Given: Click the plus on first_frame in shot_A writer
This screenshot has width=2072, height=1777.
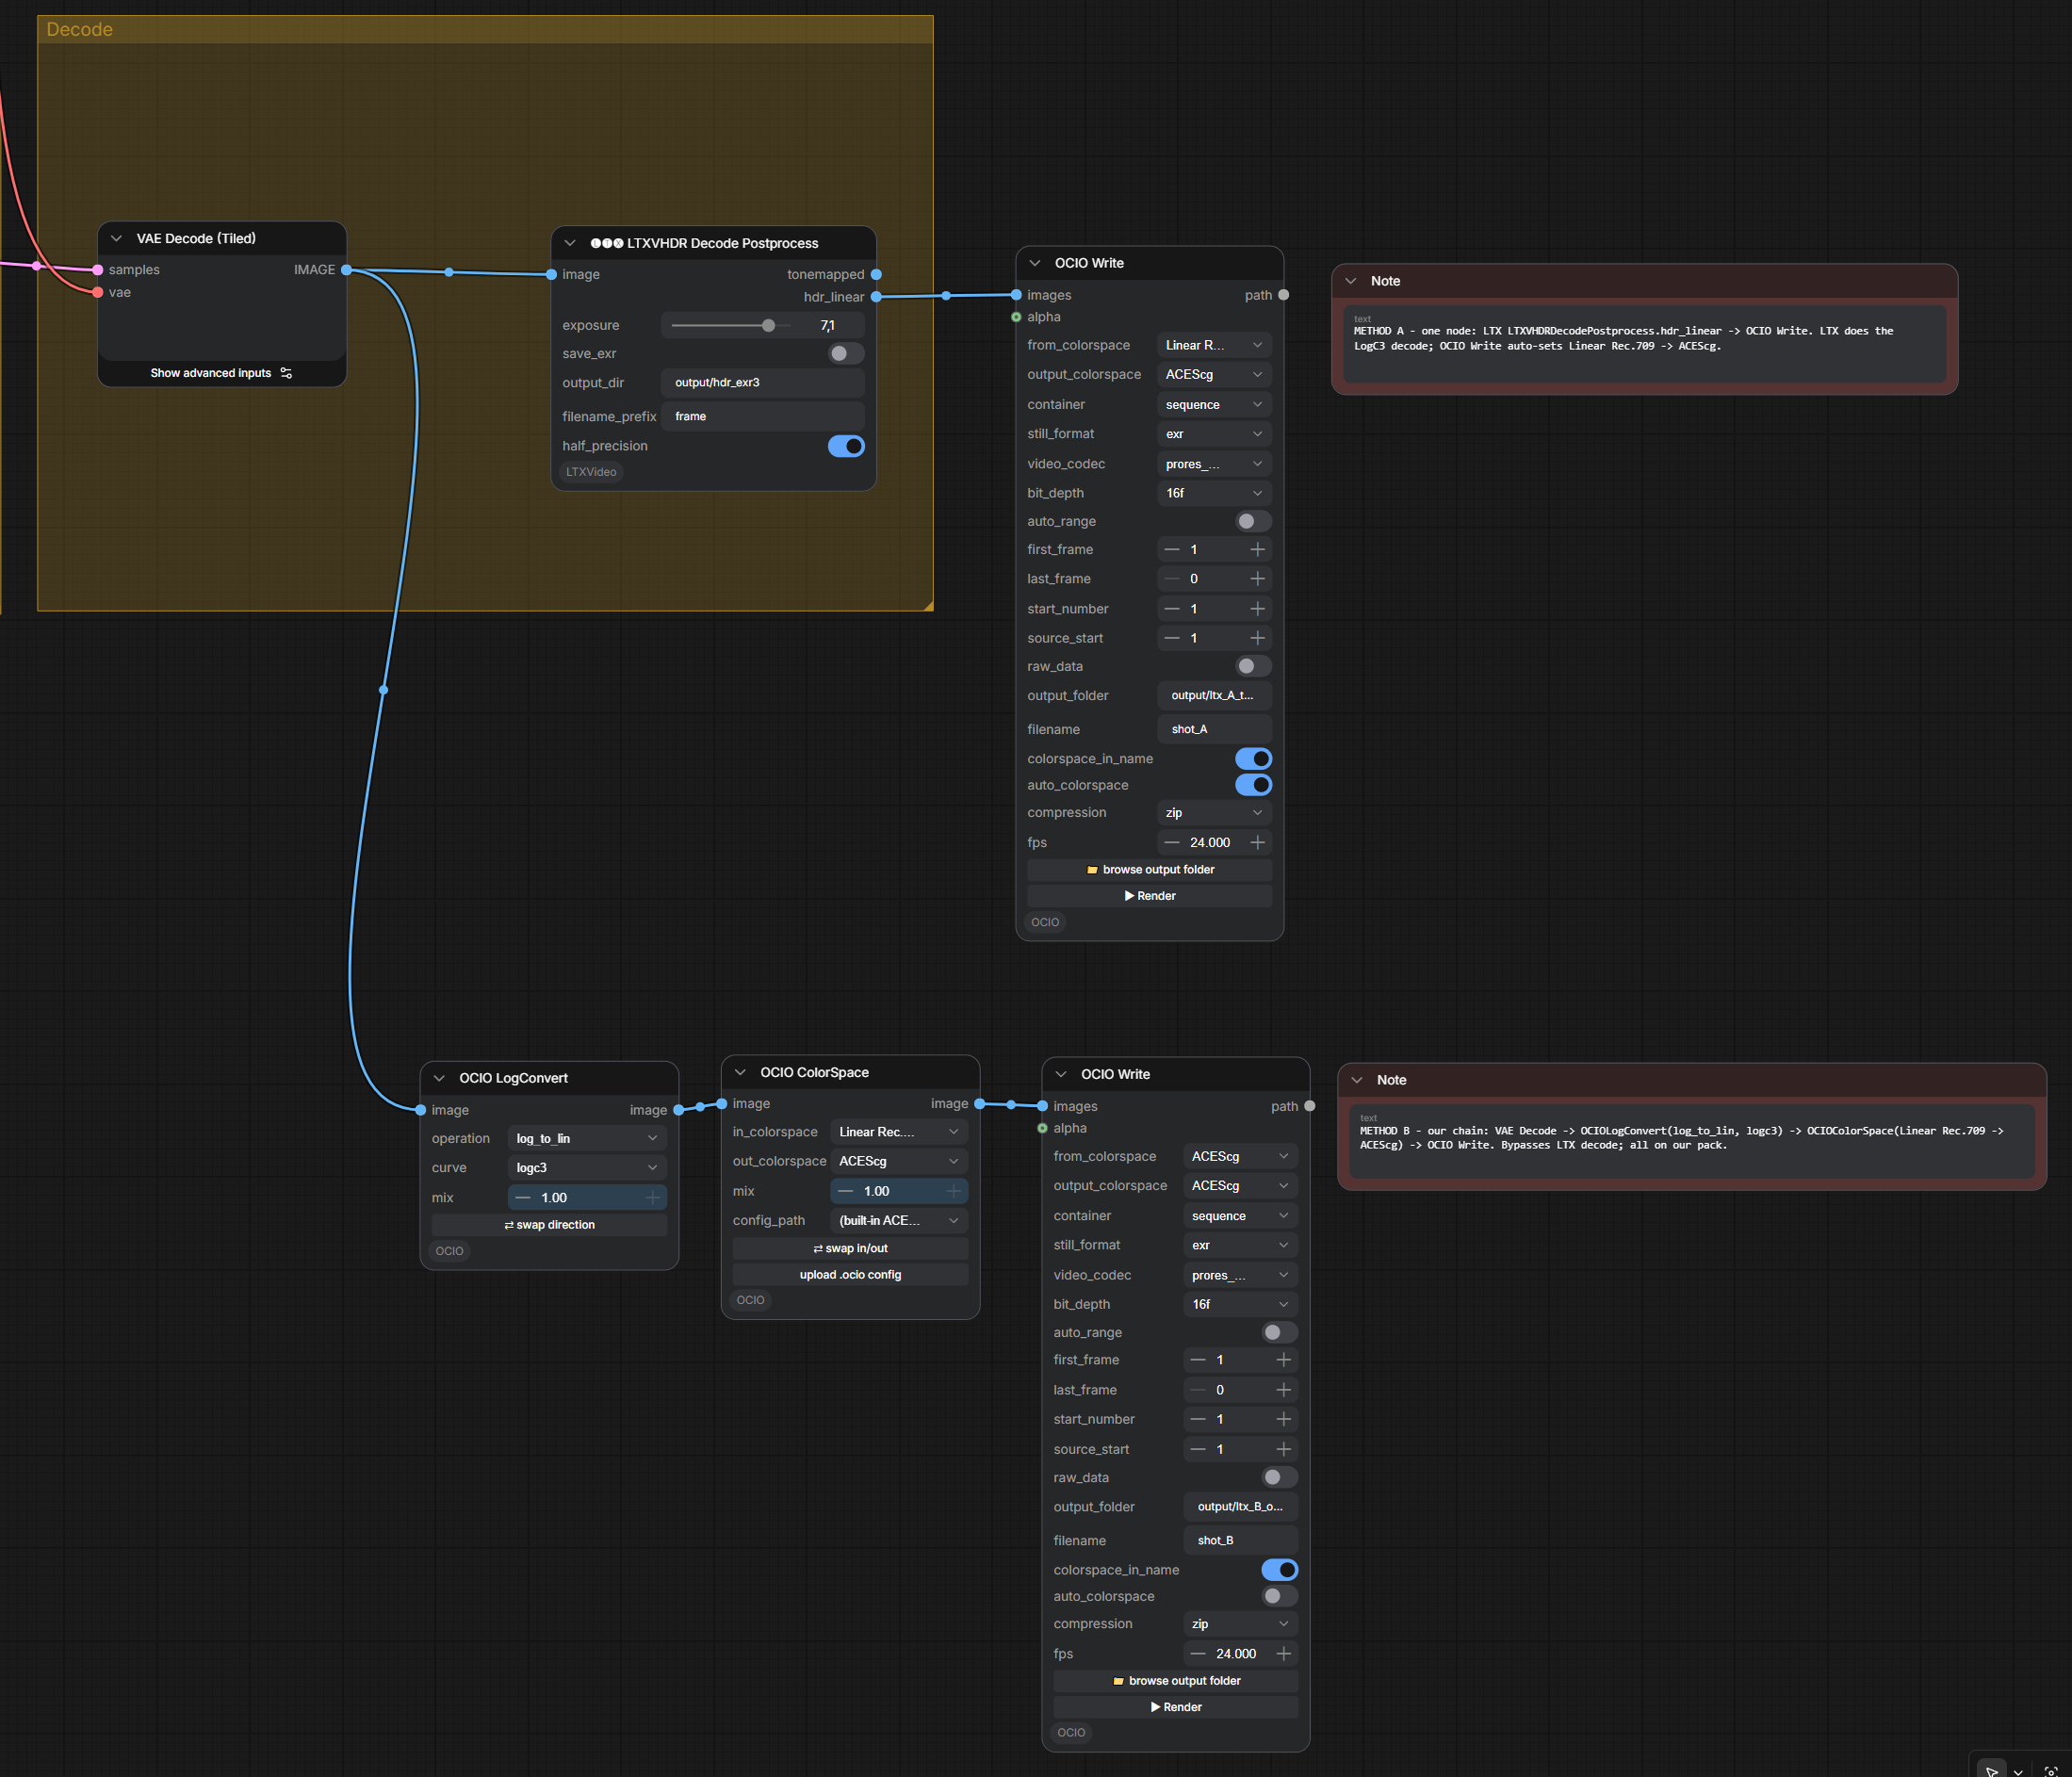Looking at the screenshot, I should click(1258, 549).
